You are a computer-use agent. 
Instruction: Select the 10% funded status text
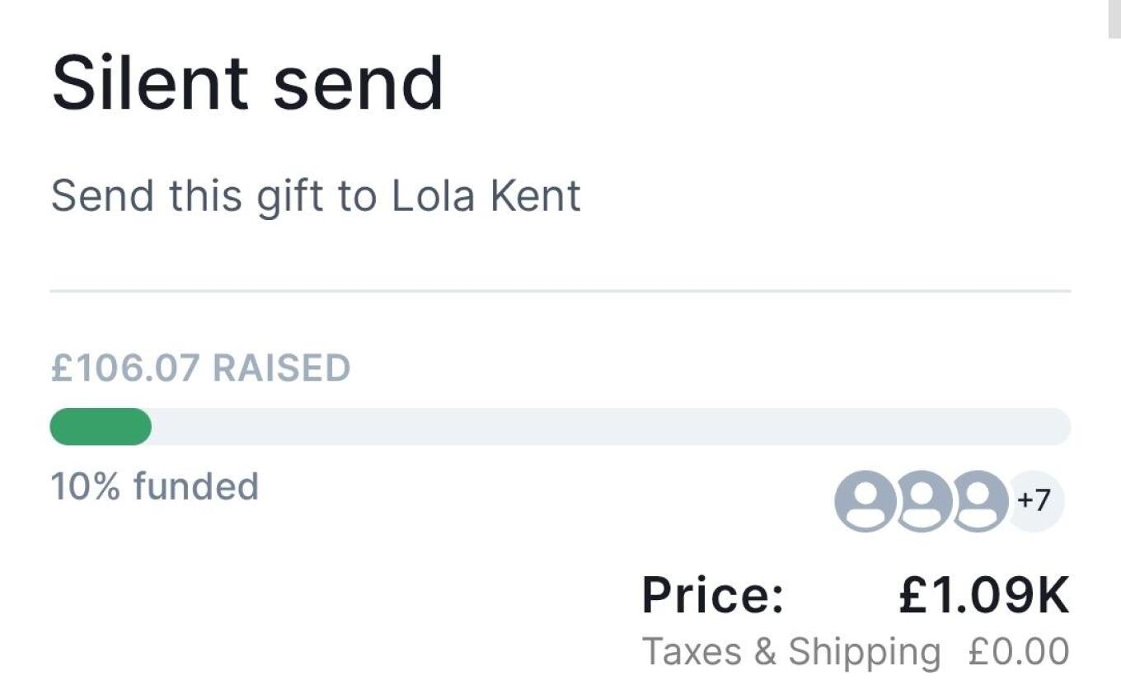155,486
